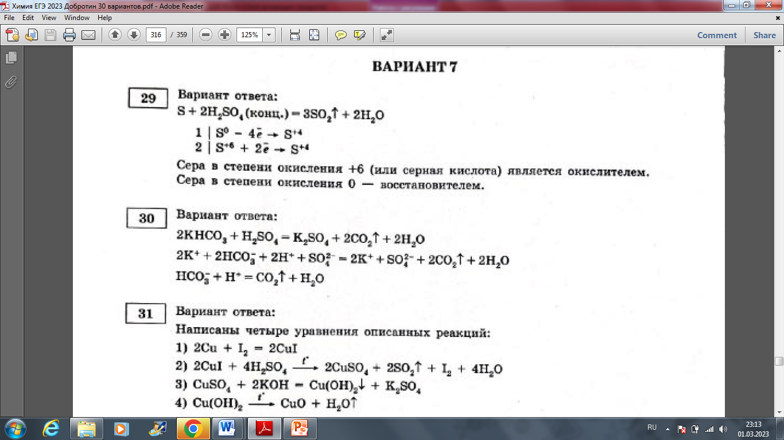Click the Create PDF online icon

coord(13,35)
